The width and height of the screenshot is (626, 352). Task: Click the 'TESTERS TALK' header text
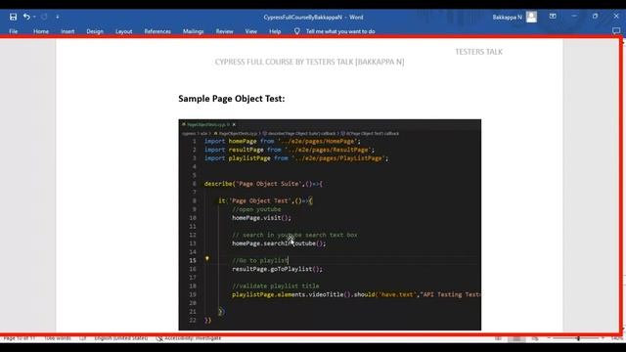pos(478,52)
